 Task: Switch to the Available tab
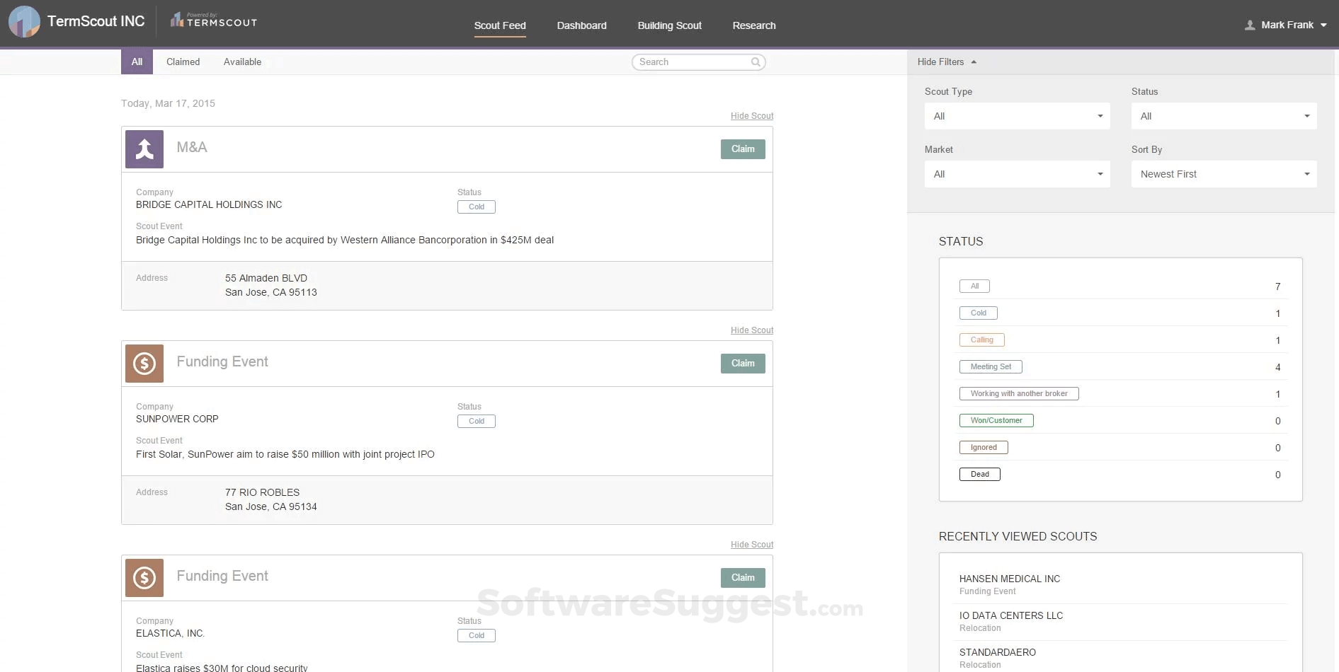[242, 62]
